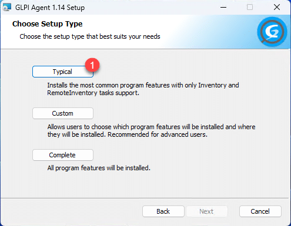
Task: Click the disabled maximize button
Action: pos(250,8)
